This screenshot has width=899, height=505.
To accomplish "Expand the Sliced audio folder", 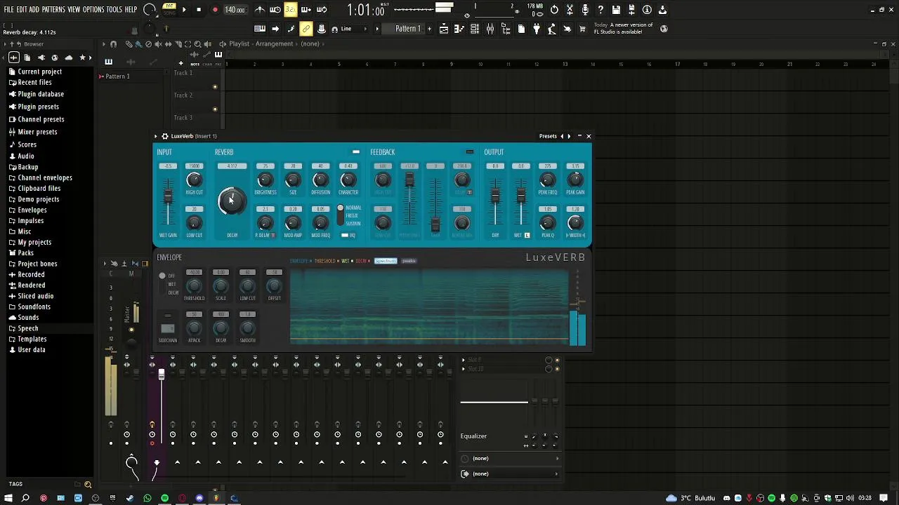I will (35, 296).
